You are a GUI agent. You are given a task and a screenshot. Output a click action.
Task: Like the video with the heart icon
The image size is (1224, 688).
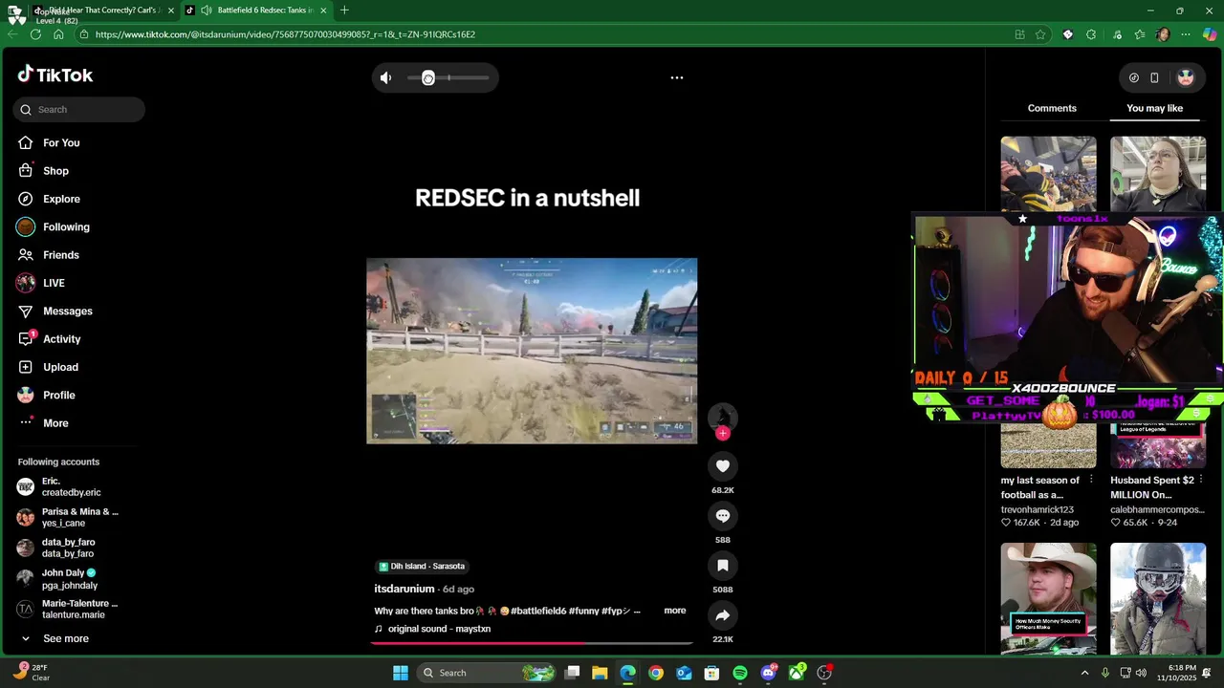pos(723,466)
